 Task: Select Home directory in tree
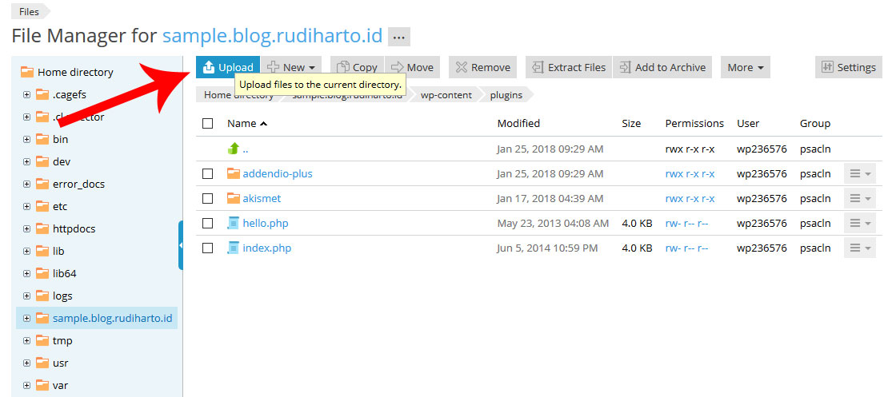[75, 73]
